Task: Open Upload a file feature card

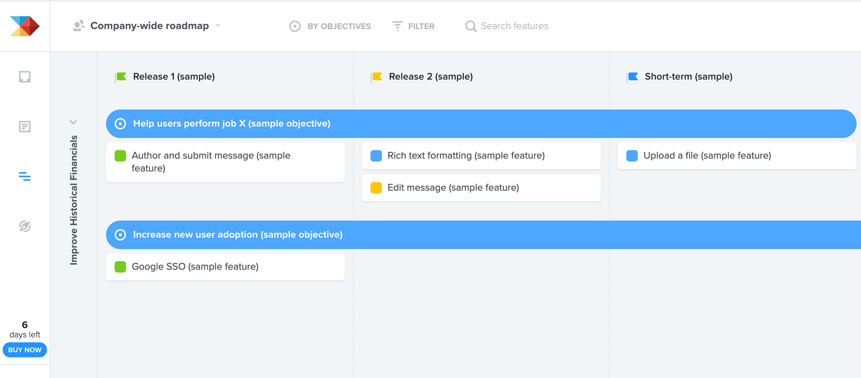Action: tap(737, 156)
